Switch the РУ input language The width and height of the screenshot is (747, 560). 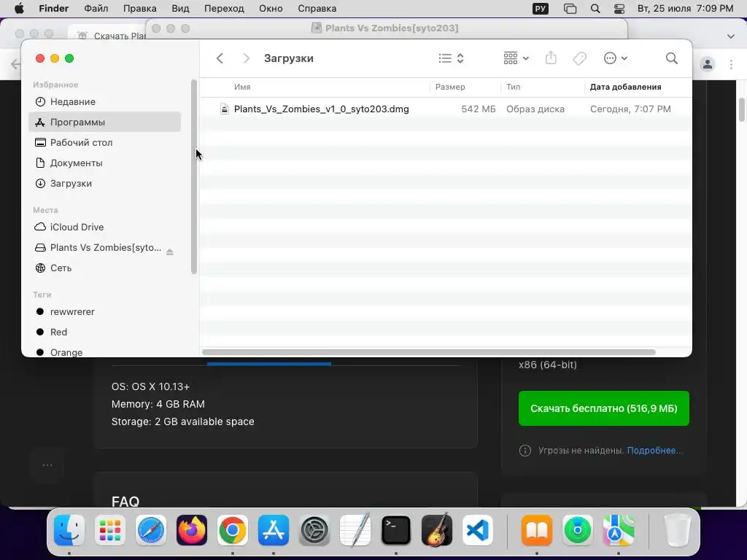tap(541, 9)
